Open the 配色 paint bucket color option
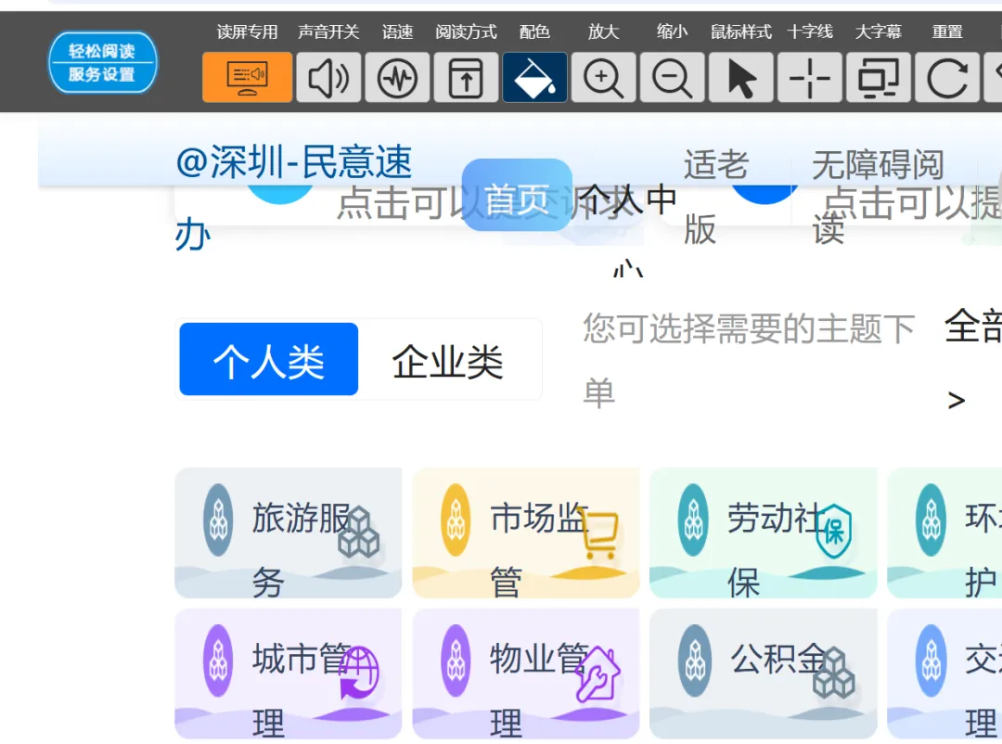Screen dimensions: 1002x744 (535, 78)
